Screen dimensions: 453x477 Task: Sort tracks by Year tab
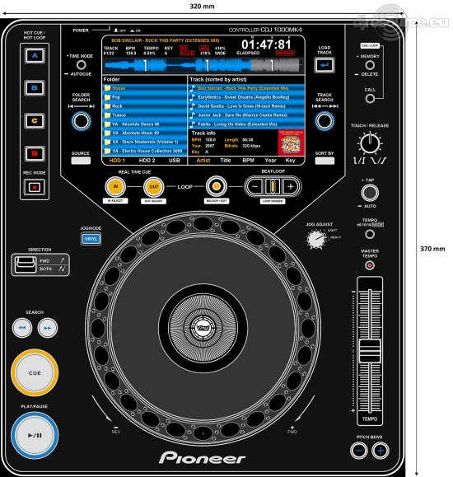(x=270, y=161)
